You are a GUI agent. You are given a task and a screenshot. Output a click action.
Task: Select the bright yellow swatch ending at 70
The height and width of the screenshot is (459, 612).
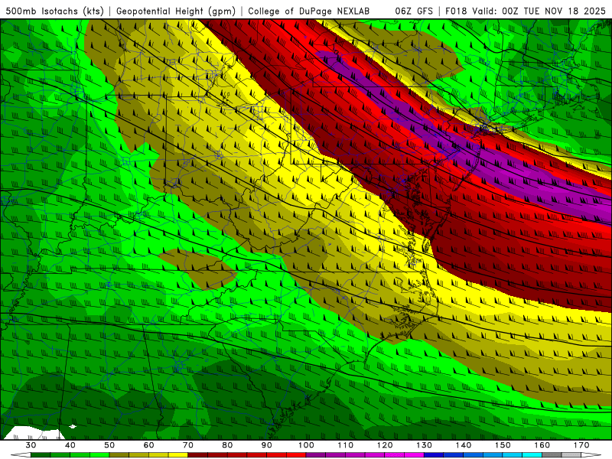point(178,454)
